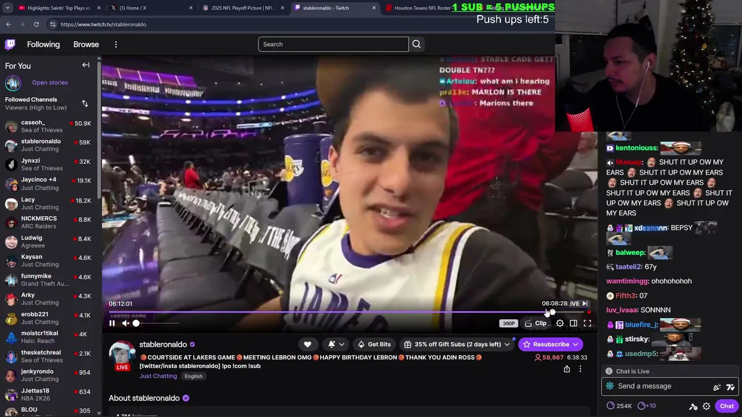Switch to 2025 NFL Playoff Picture tab
The height and width of the screenshot is (417, 742).
pyautogui.click(x=242, y=8)
